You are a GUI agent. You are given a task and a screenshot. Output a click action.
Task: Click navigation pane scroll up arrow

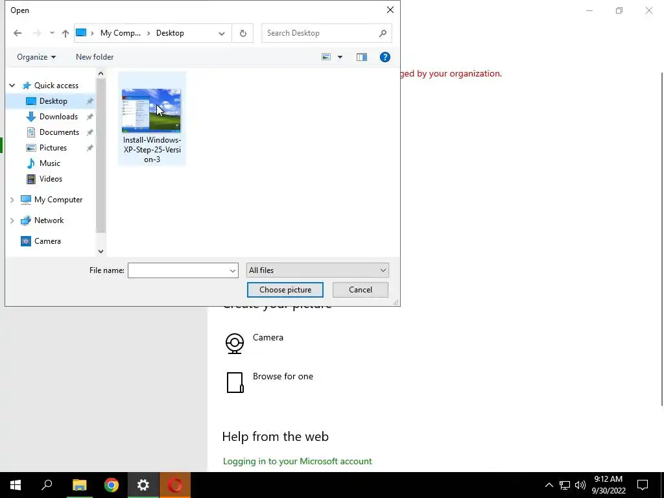coord(101,74)
